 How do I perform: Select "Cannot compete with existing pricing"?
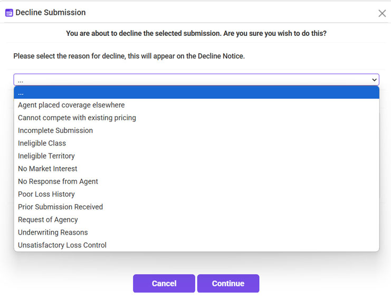click(77, 118)
